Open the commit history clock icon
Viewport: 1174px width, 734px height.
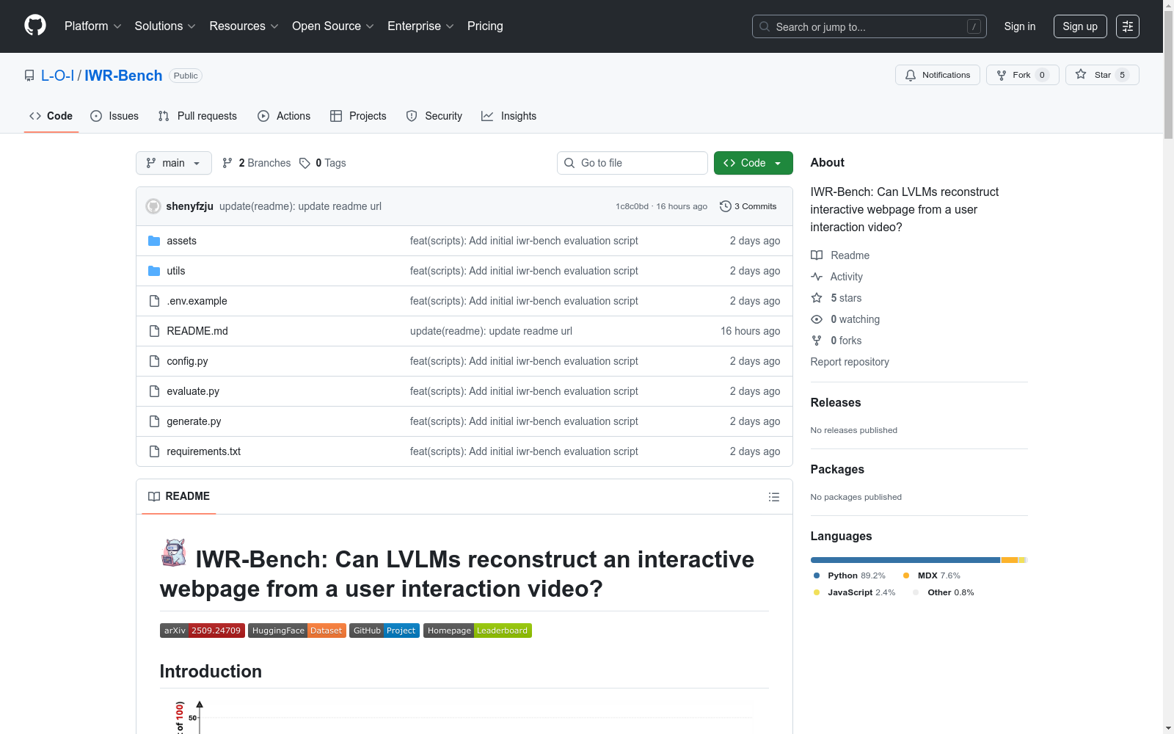726,206
